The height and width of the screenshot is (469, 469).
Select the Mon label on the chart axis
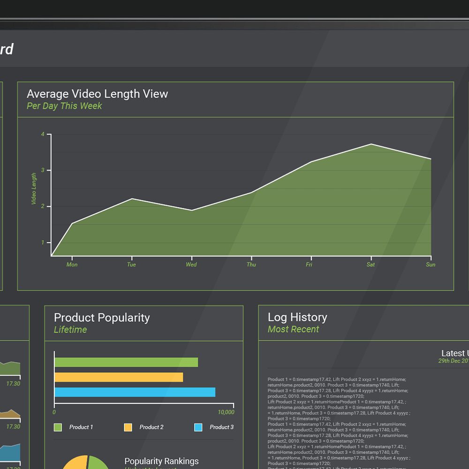click(x=72, y=265)
